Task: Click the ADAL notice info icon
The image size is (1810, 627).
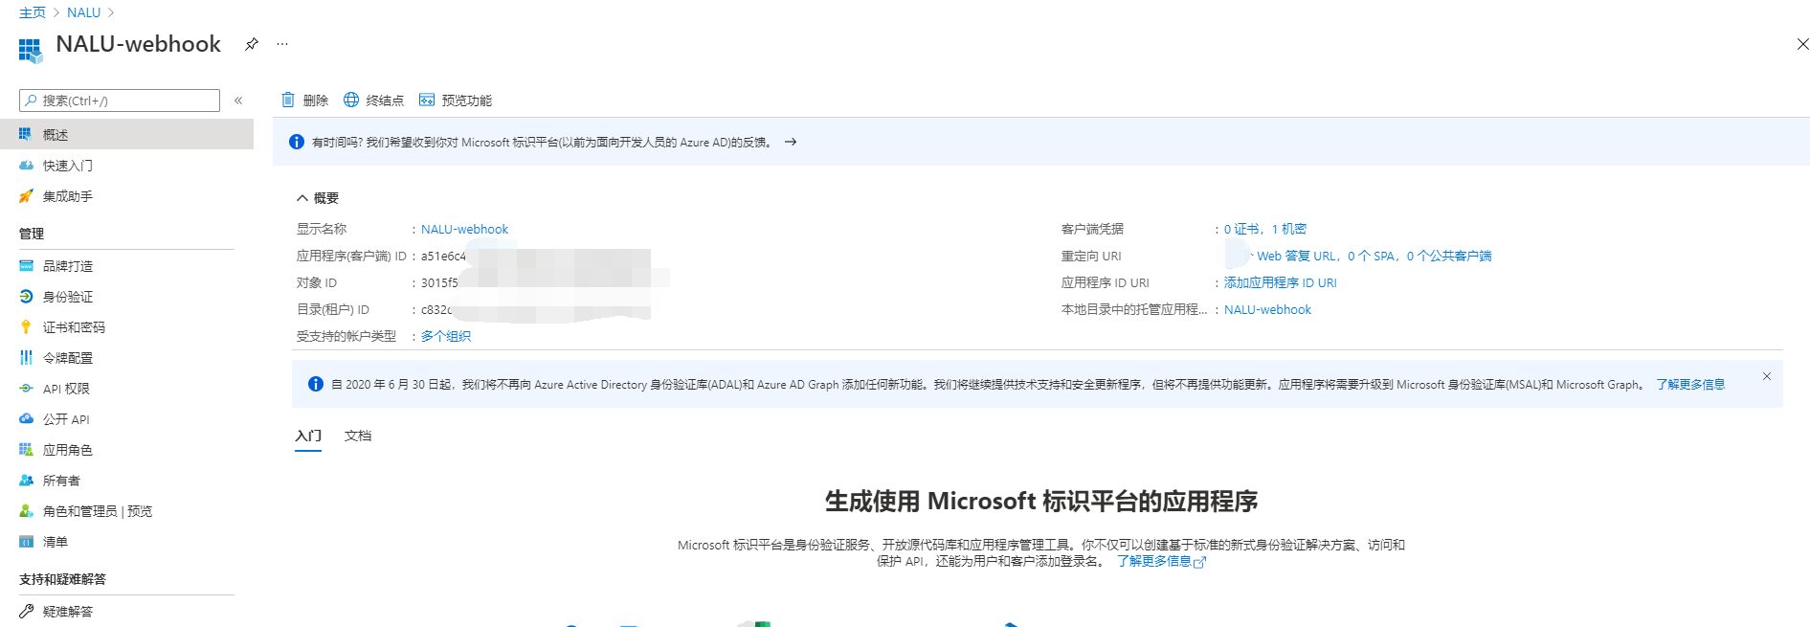Action: tap(315, 384)
